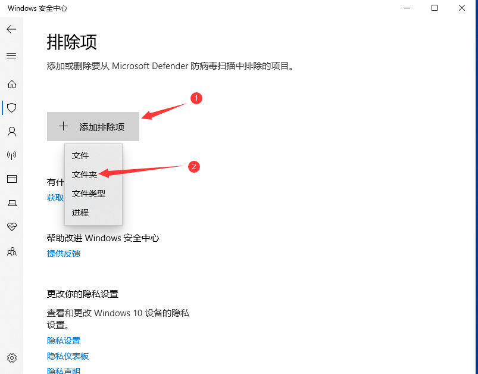The image size is (478, 374).
Task: Click the 排除项 page heading
Action: 71,42
